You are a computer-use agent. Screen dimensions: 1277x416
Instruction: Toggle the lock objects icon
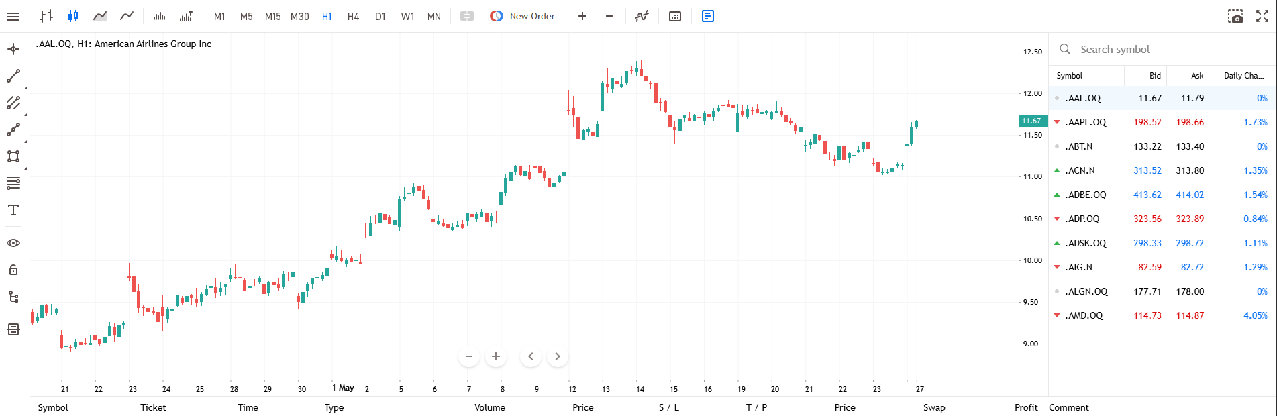point(13,270)
